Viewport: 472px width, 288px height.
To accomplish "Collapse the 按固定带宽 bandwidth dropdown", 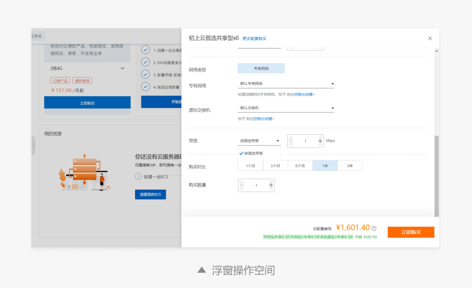I will (259, 141).
